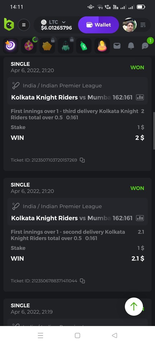155x345 pixels.
Task: Open the user profile avatar
Action: coord(129,25)
